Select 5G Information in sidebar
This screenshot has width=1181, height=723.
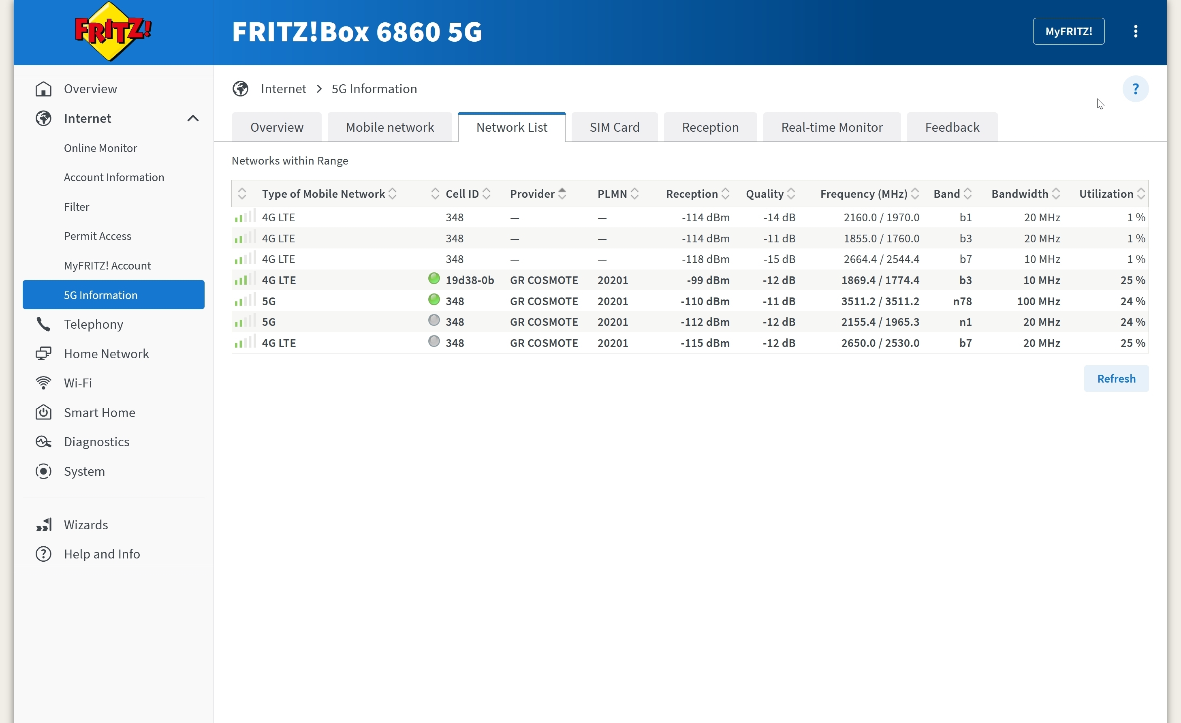[113, 294]
